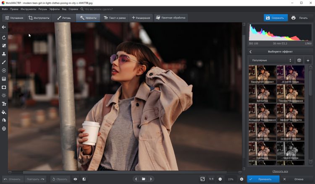The image size is (315, 184).
Task: Toggle the before/after split comparison view
Action: tap(84, 179)
